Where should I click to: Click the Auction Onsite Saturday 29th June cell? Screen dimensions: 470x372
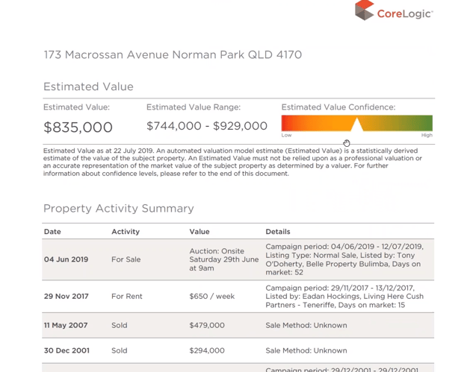[223, 259]
